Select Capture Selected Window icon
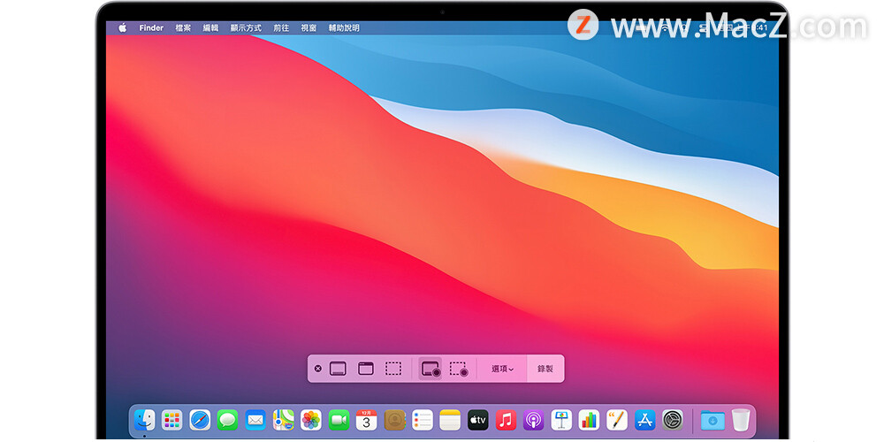Image resolution: width=884 pixels, height=442 pixels. pos(366,369)
